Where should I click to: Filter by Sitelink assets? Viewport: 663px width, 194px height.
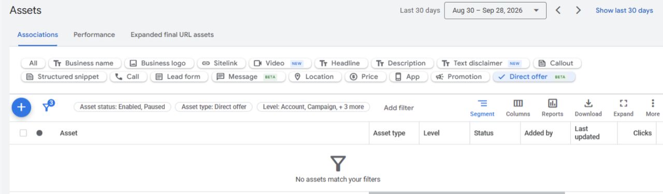[x=221, y=63]
